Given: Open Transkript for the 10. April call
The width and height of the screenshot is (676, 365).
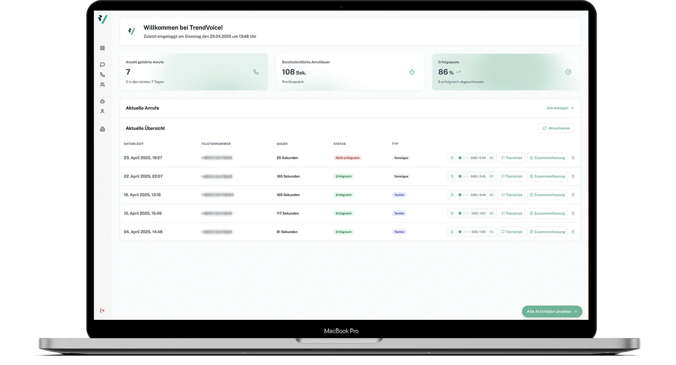Looking at the screenshot, I should [512, 214].
